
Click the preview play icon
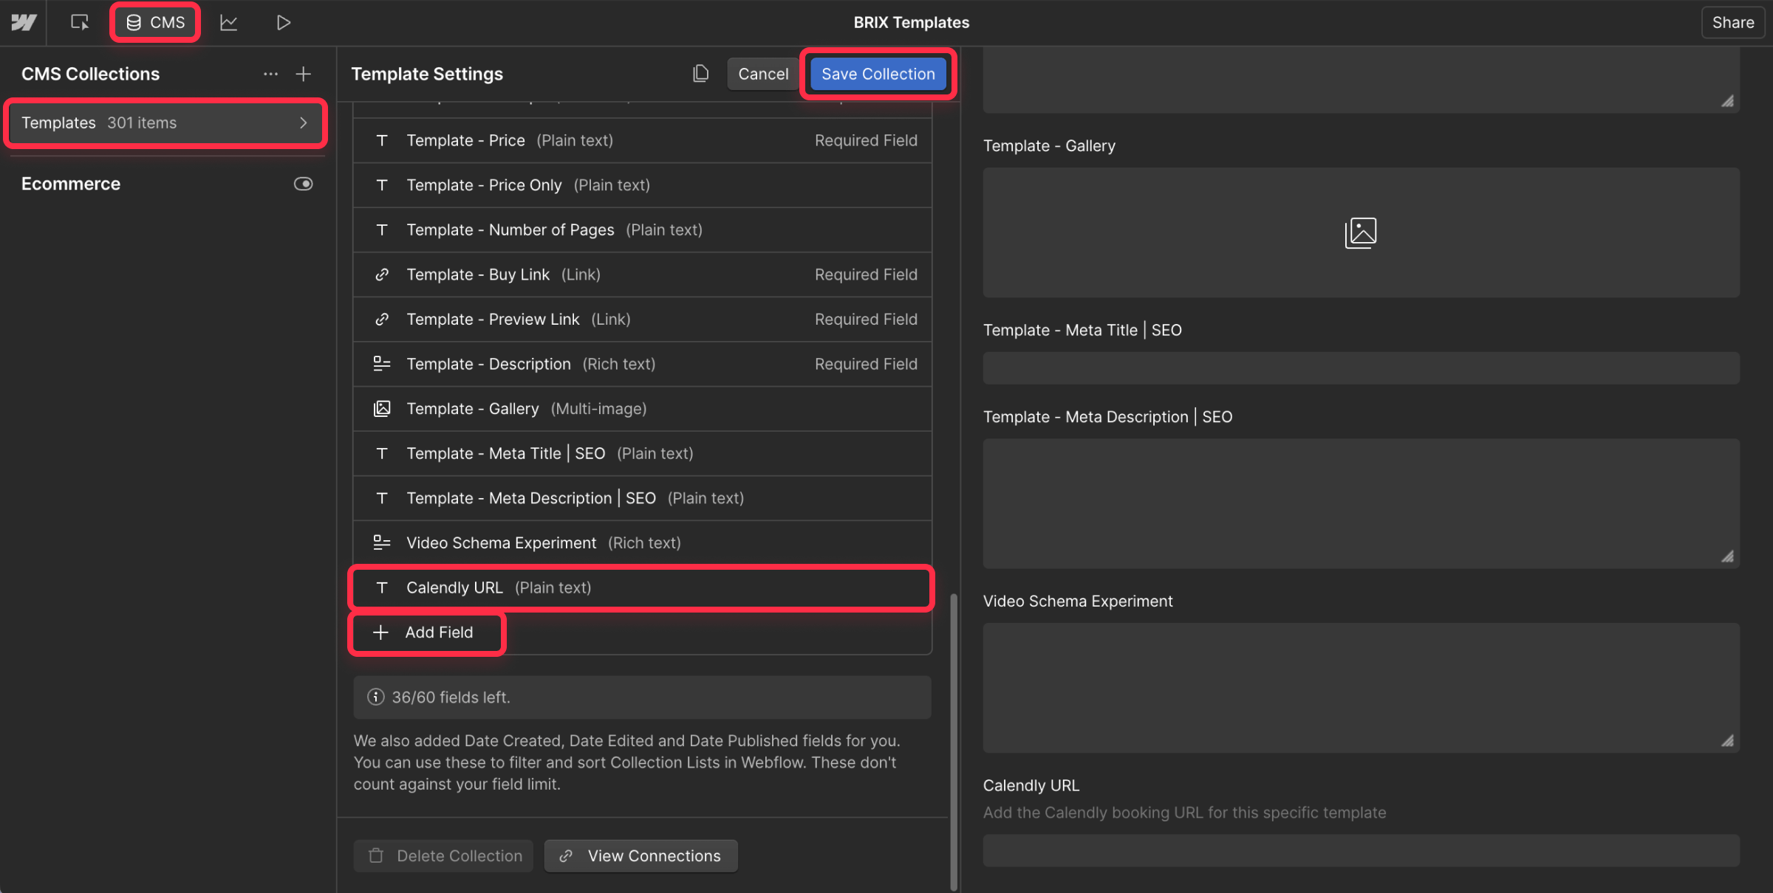tap(284, 22)
